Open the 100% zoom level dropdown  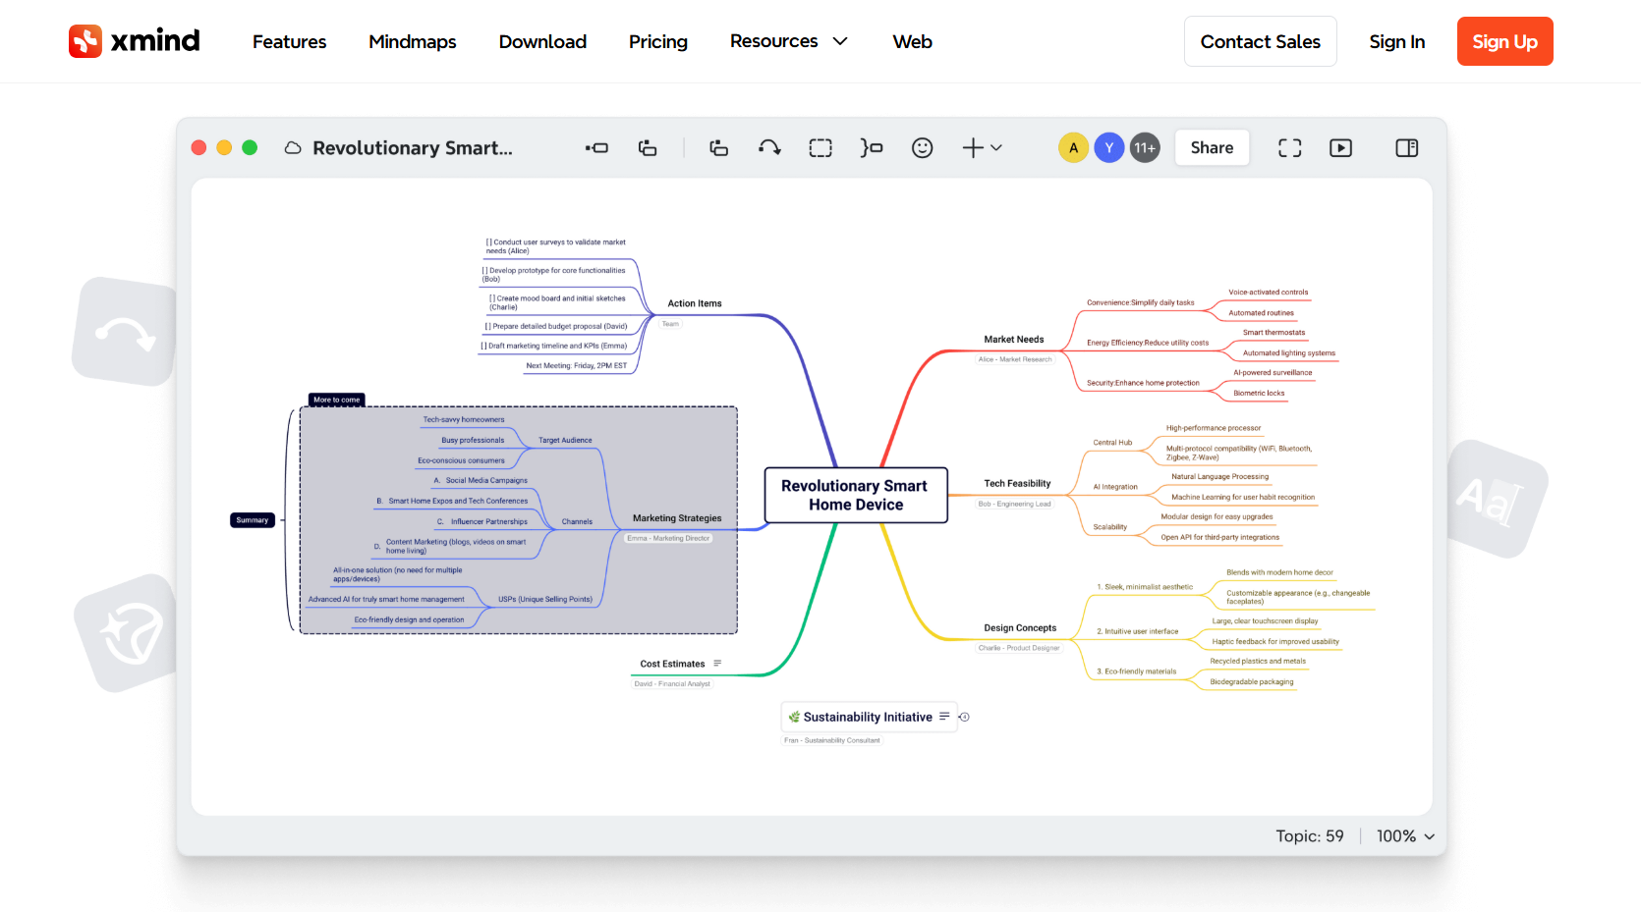1405,836
